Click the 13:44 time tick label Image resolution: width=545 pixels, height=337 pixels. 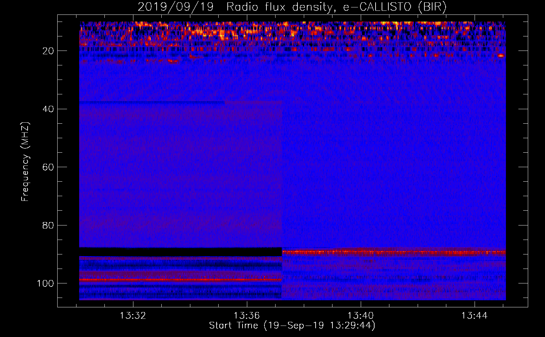click(x=475, y=316)
